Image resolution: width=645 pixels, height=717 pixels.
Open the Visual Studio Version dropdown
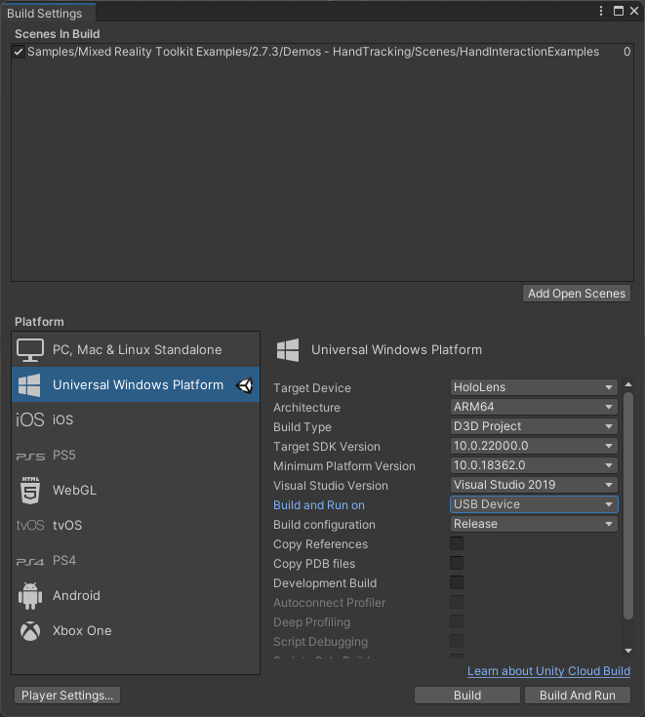(x=534, y=485)
